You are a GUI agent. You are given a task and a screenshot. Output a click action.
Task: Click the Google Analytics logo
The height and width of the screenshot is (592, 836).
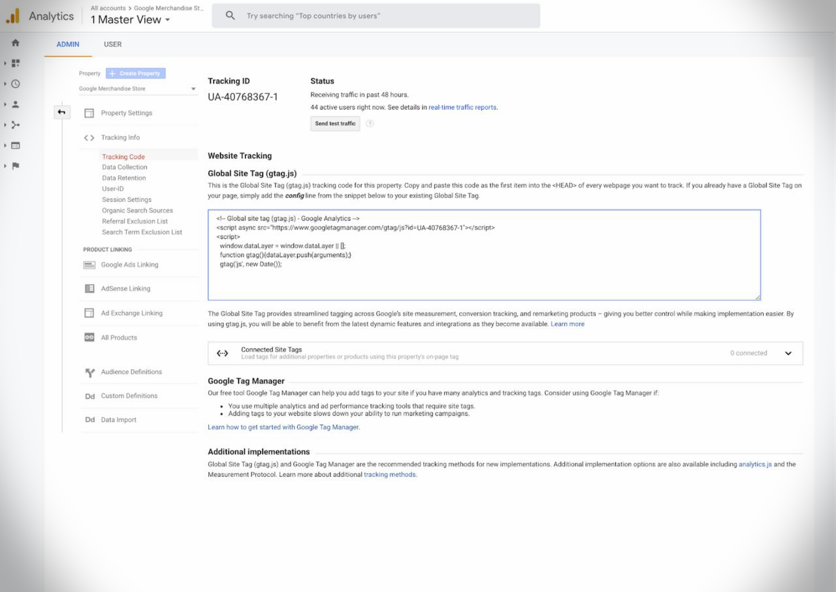tap(12, 16)
